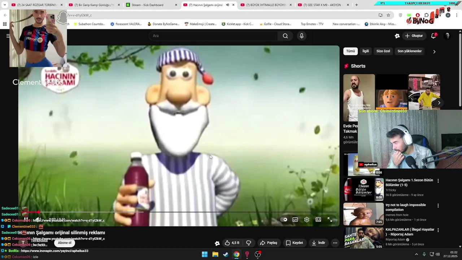Open the Top Emotes - 7TV bookmark
462x260 pixels.
point(312,24)
